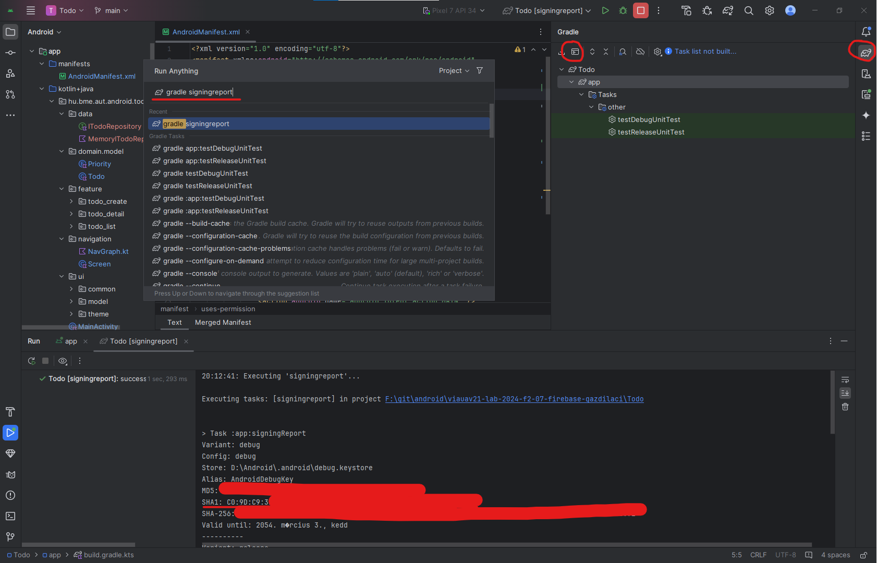Open the main hamburger menu
The height and width of the screenshot is (563, 877).
click(31, 10)
